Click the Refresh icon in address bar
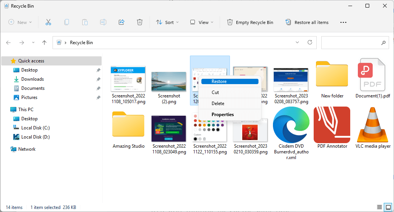Screen dimensions: 394x212 pyautogui.click(x=310, y=42)
